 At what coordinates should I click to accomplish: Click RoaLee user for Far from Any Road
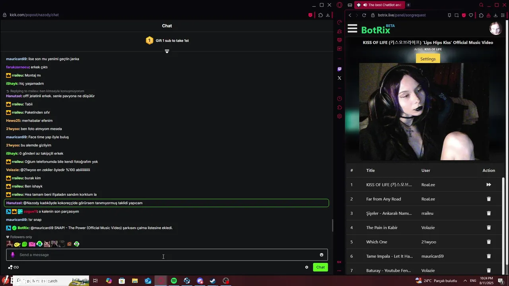click(x=428, y=199)
